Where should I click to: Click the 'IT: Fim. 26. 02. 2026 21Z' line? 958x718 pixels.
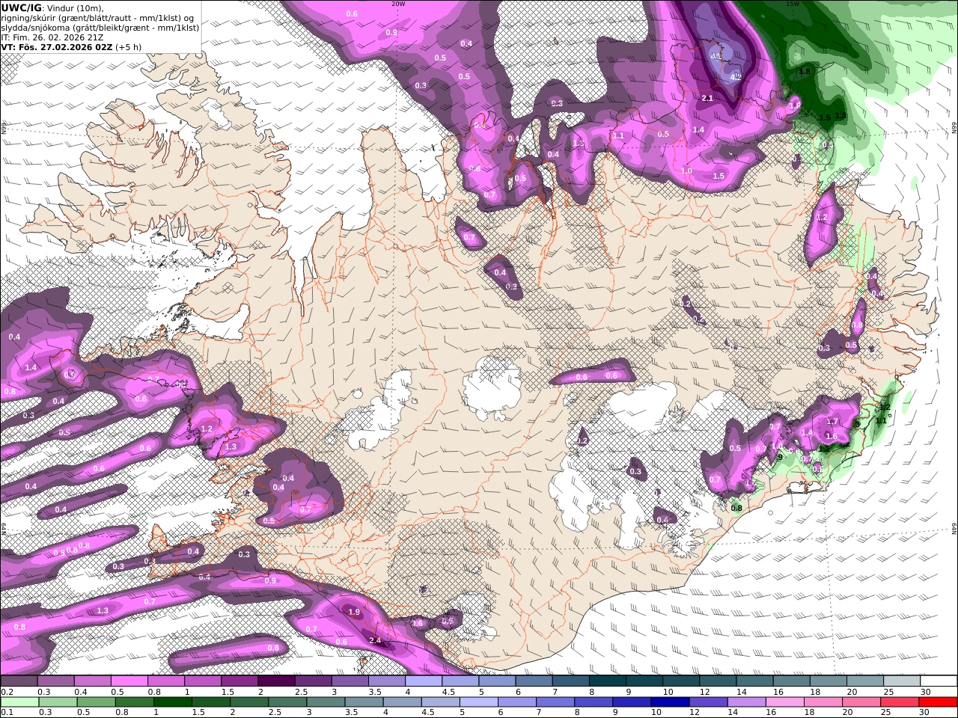pos(52,37)
